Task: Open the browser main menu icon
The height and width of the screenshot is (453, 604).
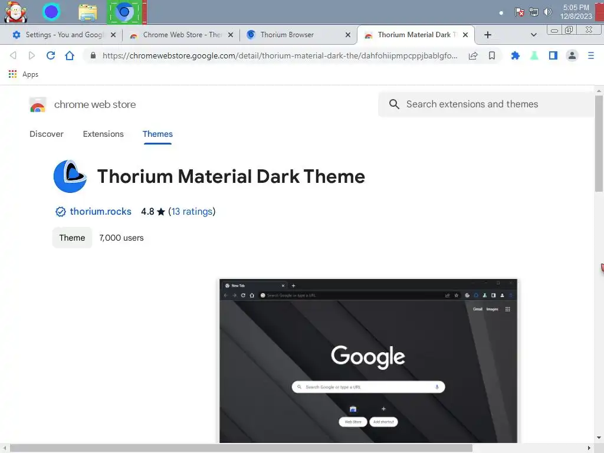Action: point(591,56)
